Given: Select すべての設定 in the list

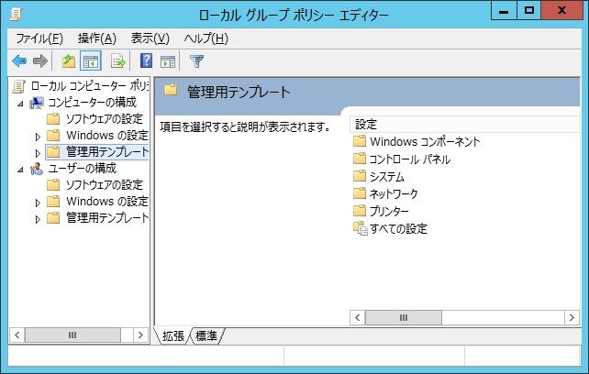Looking at the screenshot, I should tap(398, 228).
